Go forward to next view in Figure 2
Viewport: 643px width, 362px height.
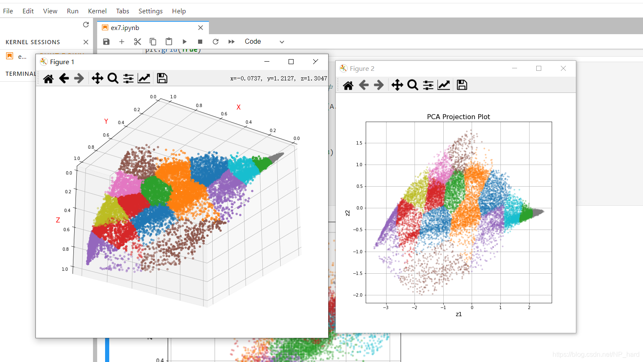pyautogui.click(x=379, y=85)
